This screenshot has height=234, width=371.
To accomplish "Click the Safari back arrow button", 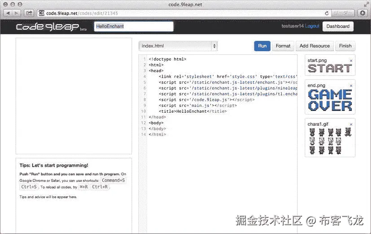I will (x=8, y=13).
